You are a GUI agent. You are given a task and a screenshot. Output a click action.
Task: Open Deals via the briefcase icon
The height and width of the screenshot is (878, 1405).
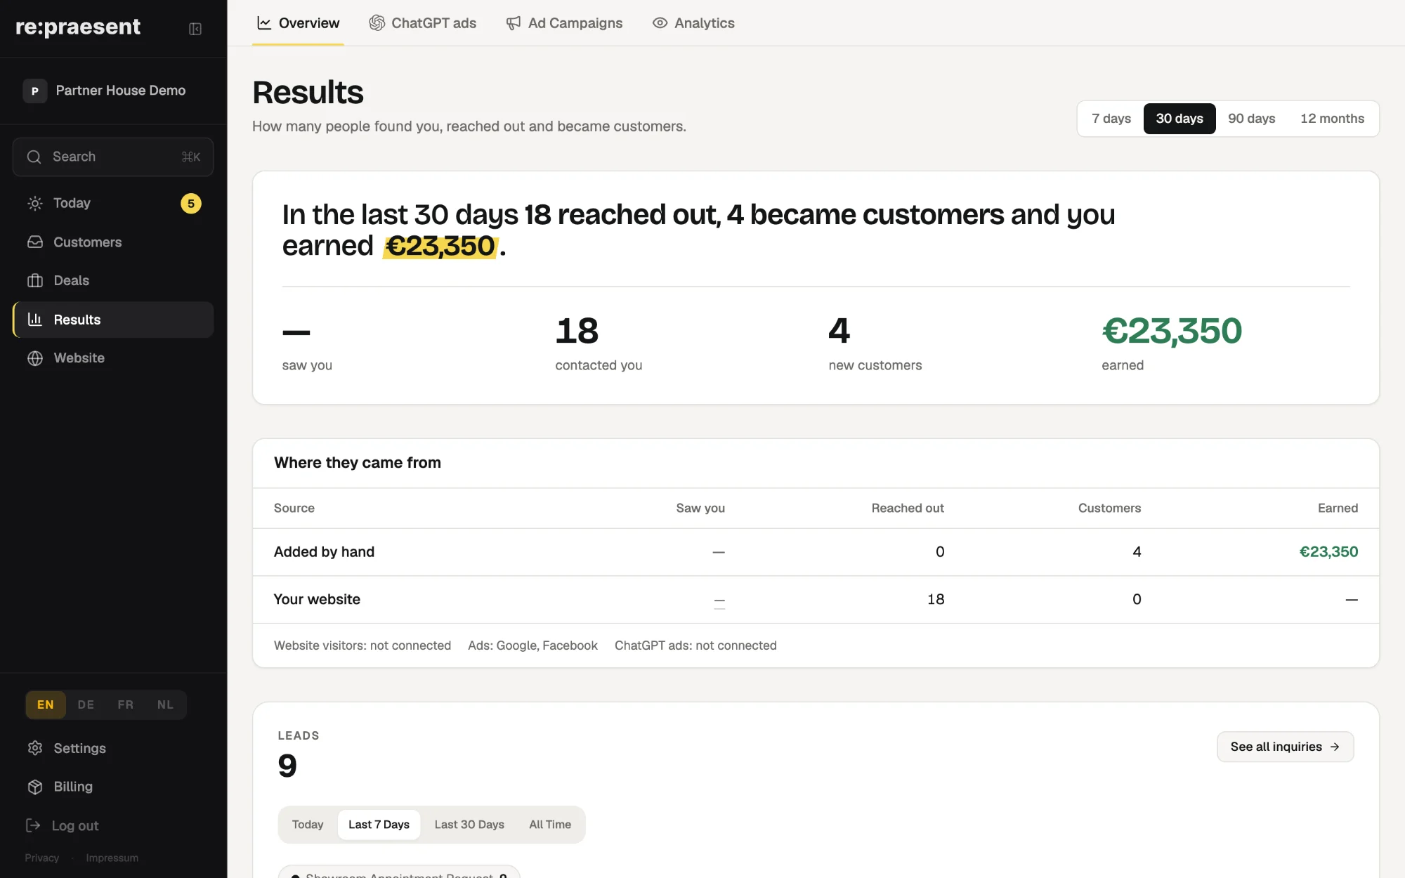[x=35, y=281]
